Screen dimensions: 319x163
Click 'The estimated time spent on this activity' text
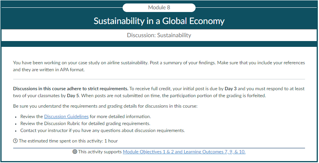point(68,141)
